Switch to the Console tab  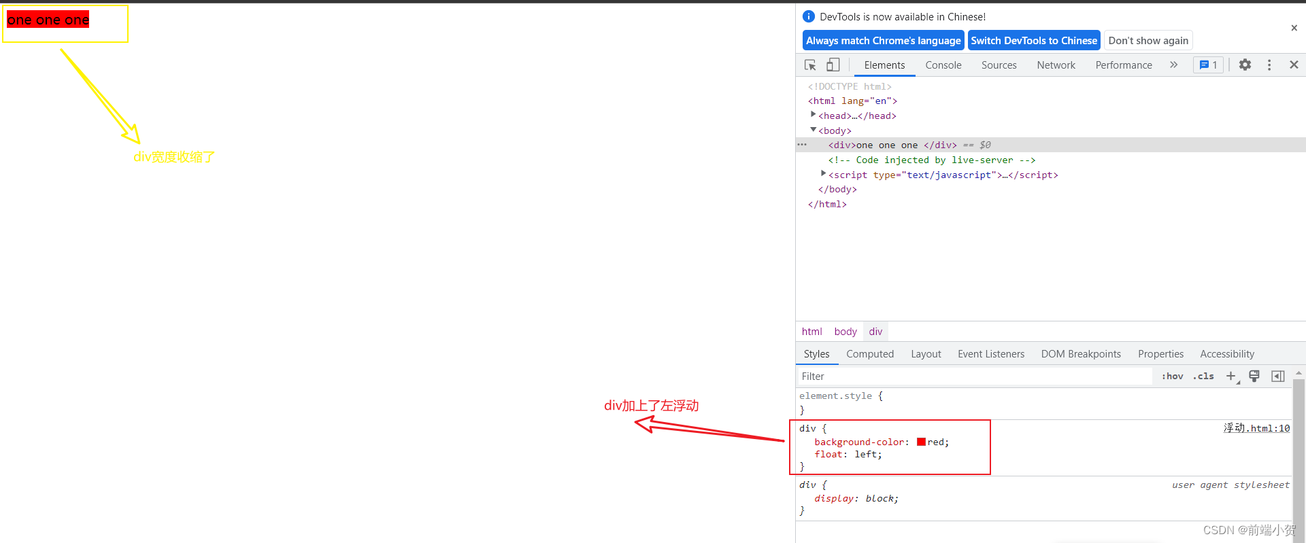click(x=943, y=65)
